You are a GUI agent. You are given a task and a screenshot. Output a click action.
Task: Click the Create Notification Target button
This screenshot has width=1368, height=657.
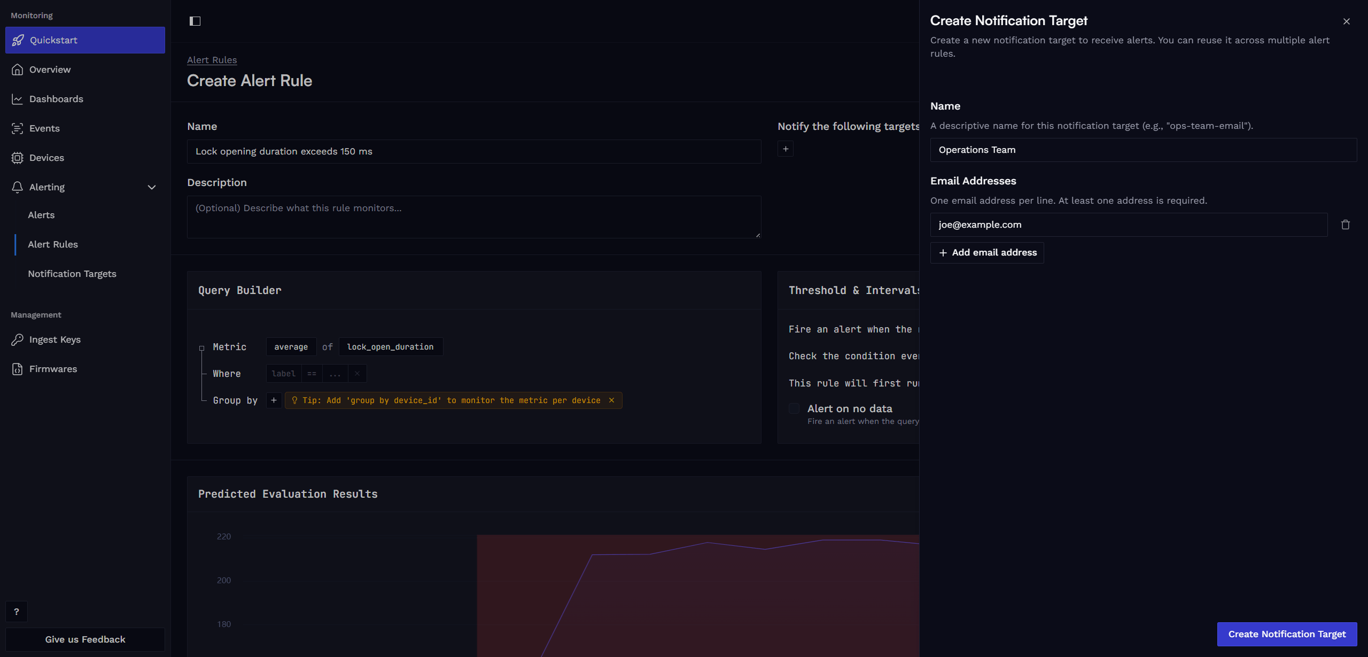[1287, 634]
